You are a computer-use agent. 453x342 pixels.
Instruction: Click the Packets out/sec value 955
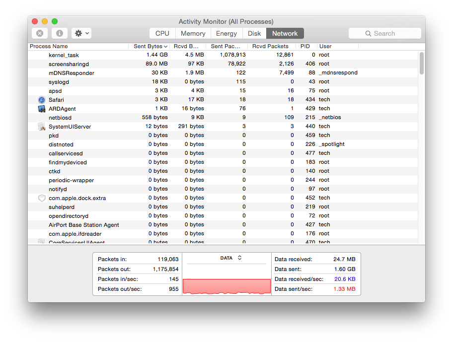(x=174, y=289)
